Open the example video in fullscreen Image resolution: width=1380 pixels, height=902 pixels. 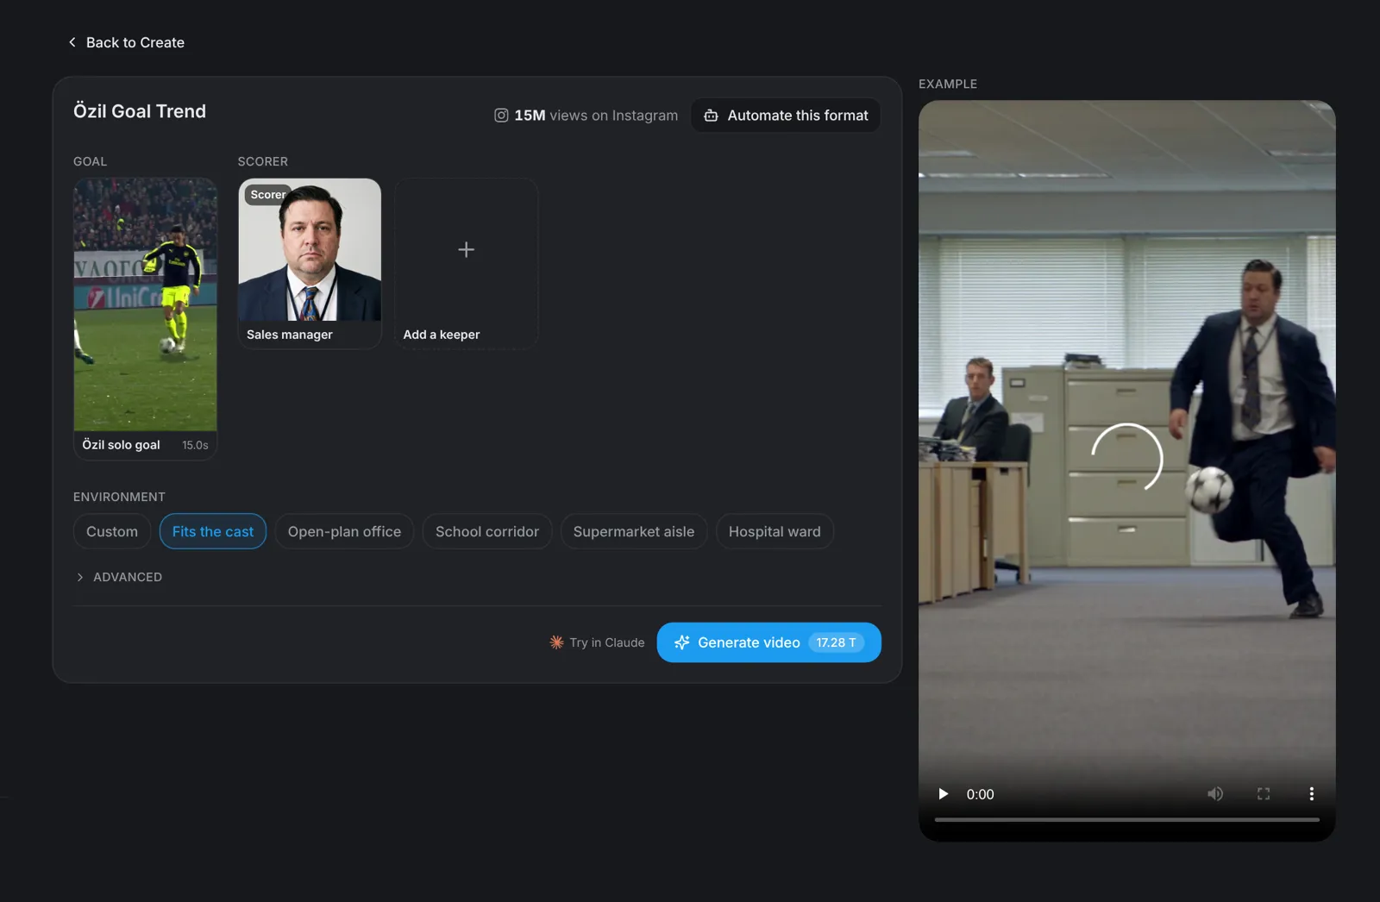click(x=1264, y=794)
